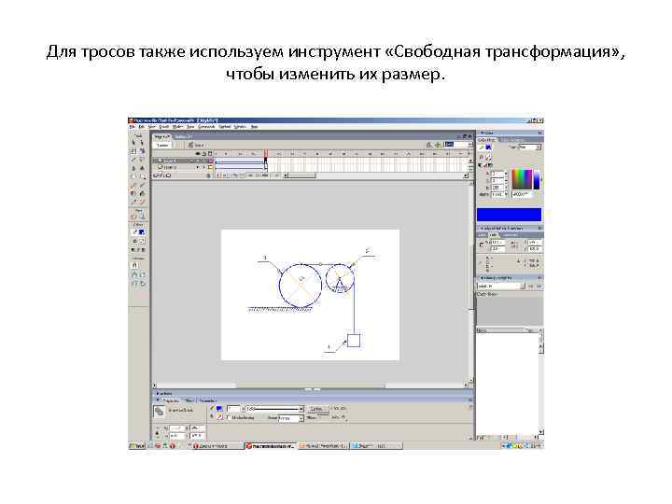
Task: Switch to the Filters tab
Action: (189, 400)
